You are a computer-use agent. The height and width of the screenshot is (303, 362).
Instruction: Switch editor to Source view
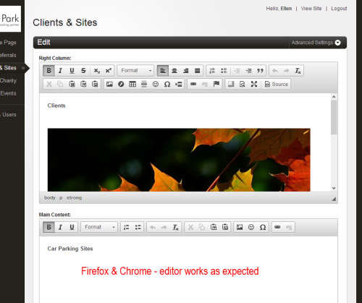277,84
